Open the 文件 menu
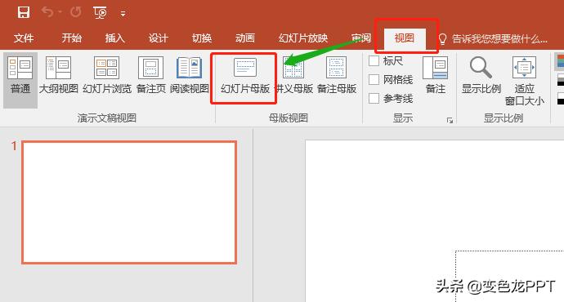564x302 pixels. [24, 38]
